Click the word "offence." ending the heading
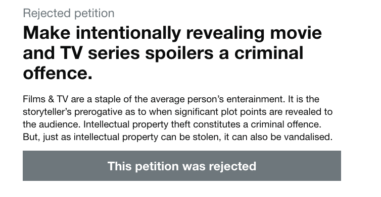 click(58, 73)
